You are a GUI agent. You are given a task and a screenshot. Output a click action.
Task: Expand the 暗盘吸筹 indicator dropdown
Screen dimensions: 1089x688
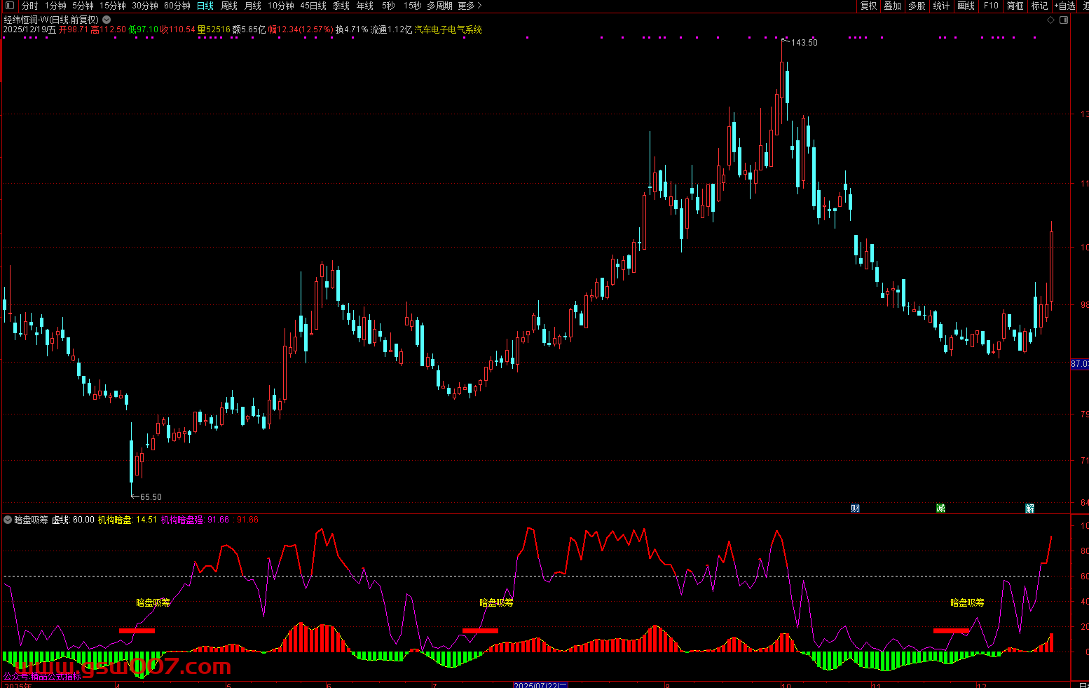pos(8,520)
